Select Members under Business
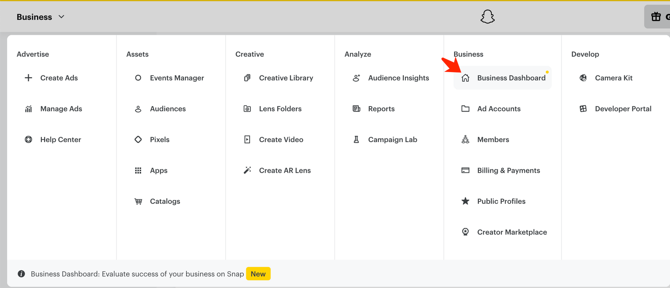Viewport: 670px width, 288px height. pos(493,140)
